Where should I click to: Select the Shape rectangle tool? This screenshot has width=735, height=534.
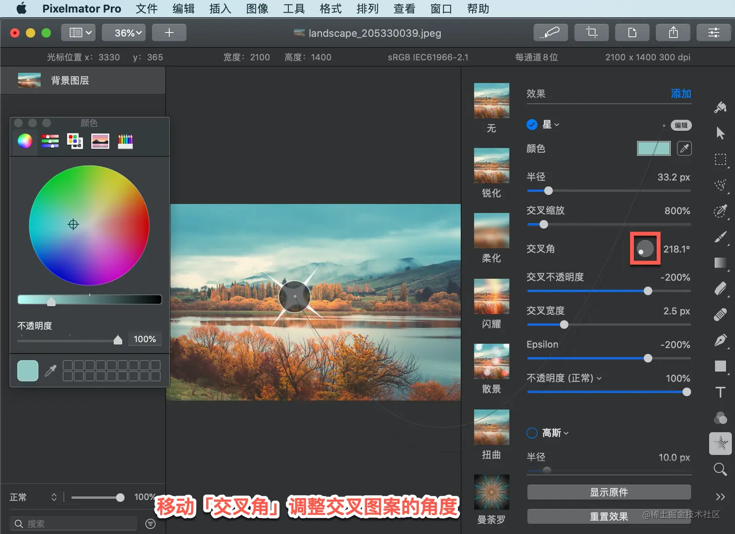tap(720, 366)
